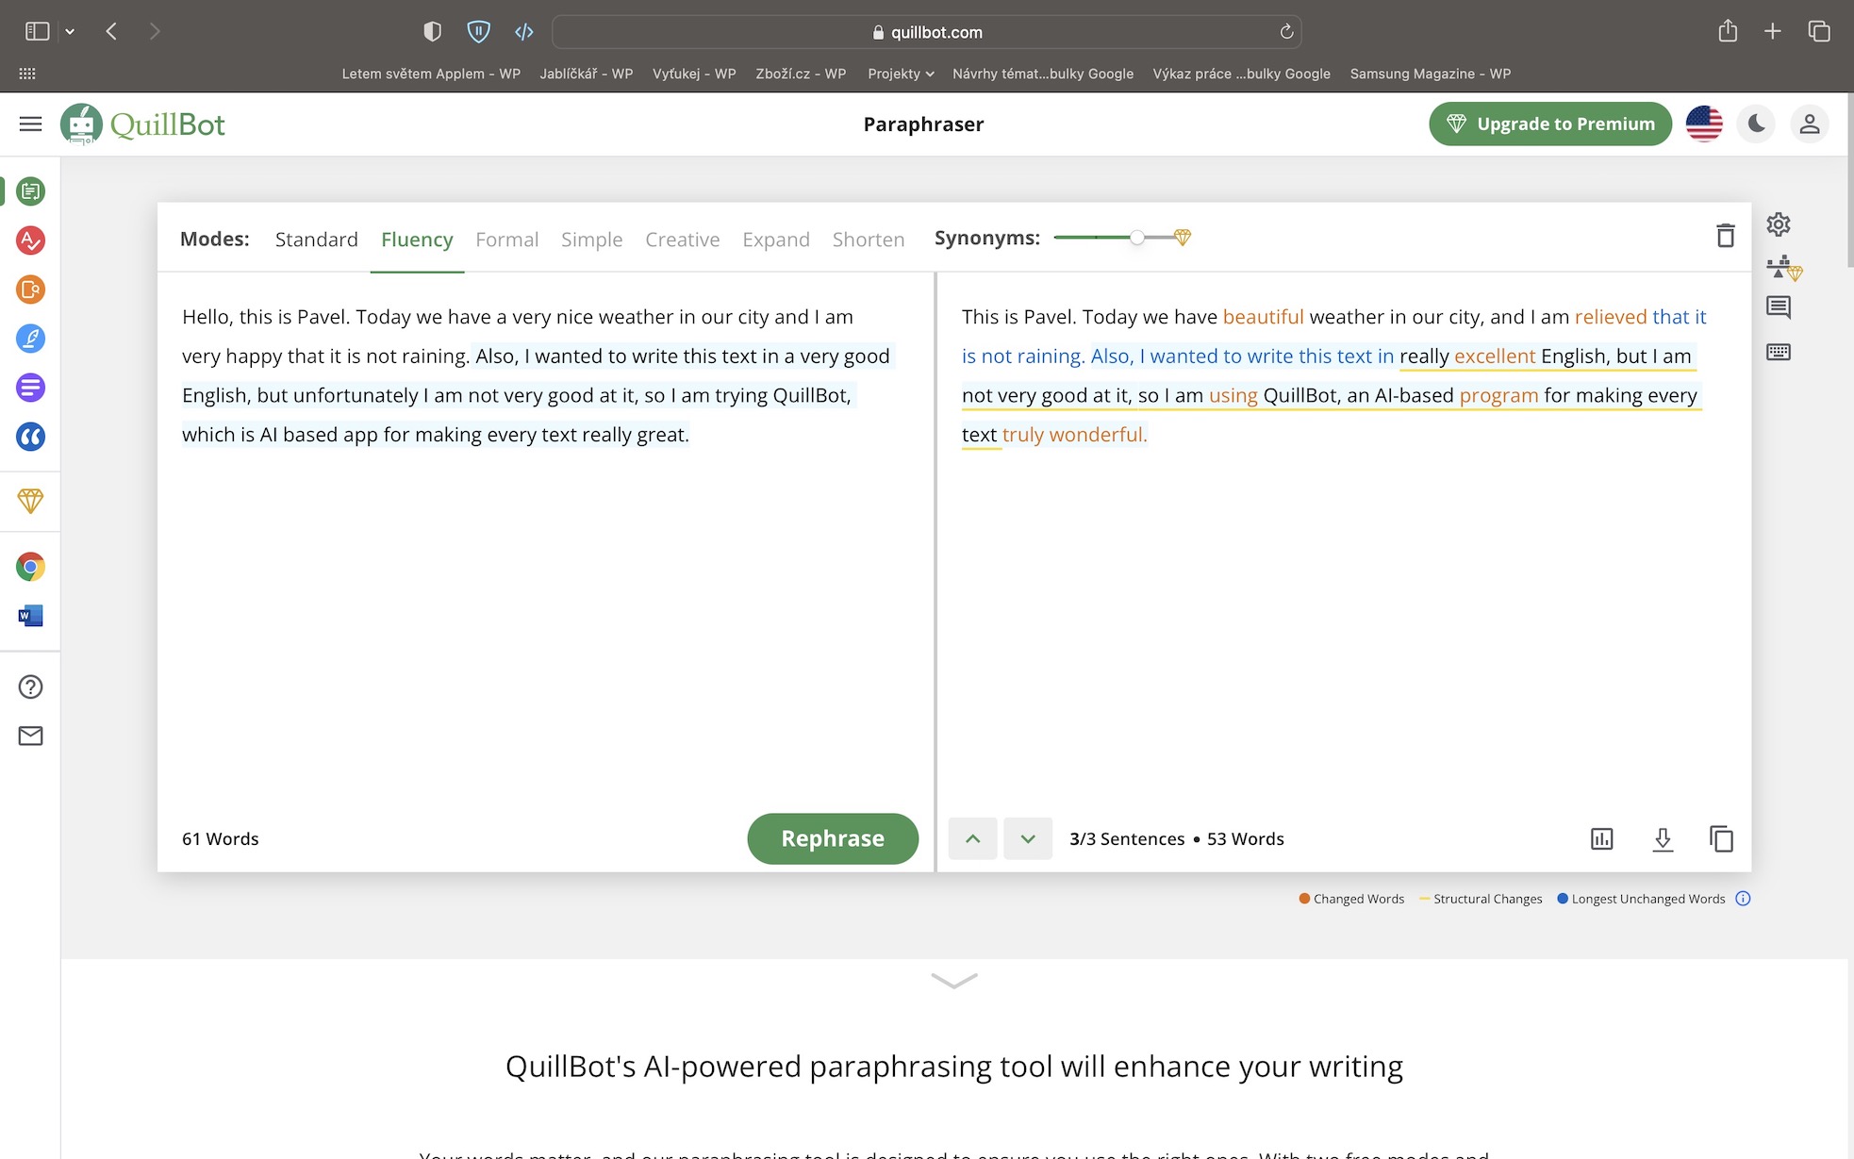Open the Co-Writer pen sidebar icon
This screenshot has width=1854, height=1159.
pyautogui.click(x=30, y=339)
